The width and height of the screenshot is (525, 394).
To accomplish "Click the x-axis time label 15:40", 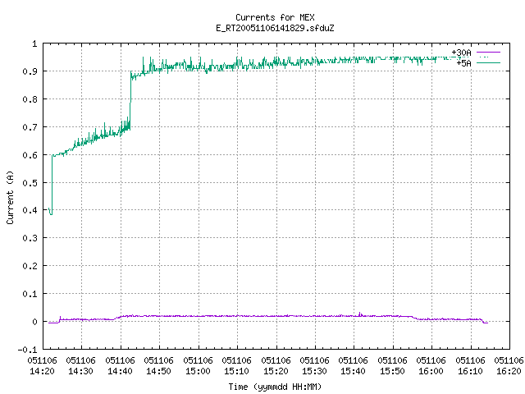I will tap(354, 371).
